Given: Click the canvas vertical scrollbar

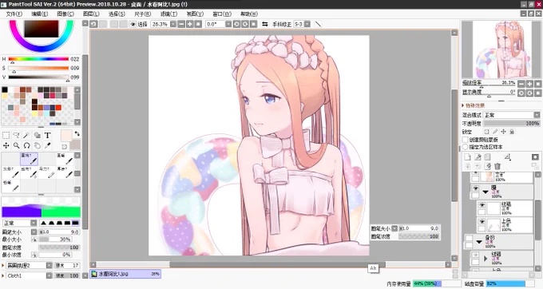Looking at the screenshot, I should click(454, 145).
